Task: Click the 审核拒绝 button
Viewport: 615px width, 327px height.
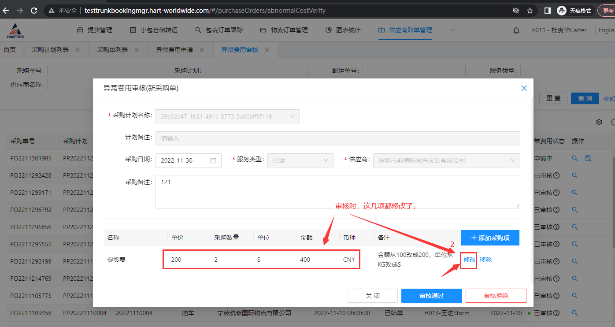Action: pyautogui.click(x=496, y=296)
